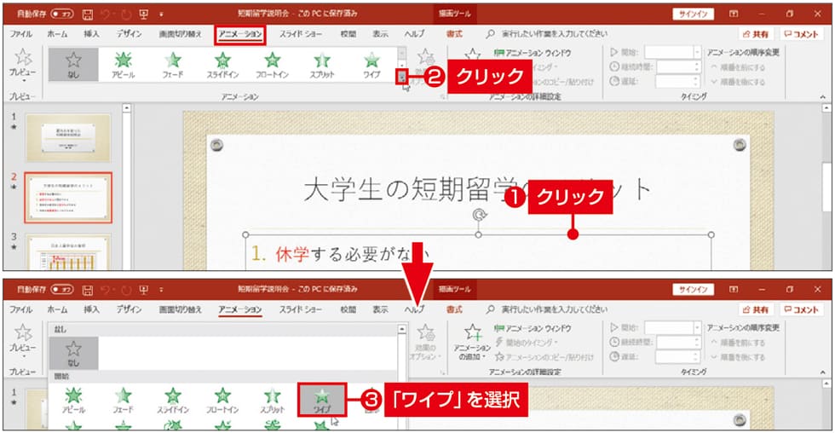The height and width of the screenshot is (433, 835).
Task: Collapse ribbon chevron in upper screenshot
Action: click(x=823, y=97)
